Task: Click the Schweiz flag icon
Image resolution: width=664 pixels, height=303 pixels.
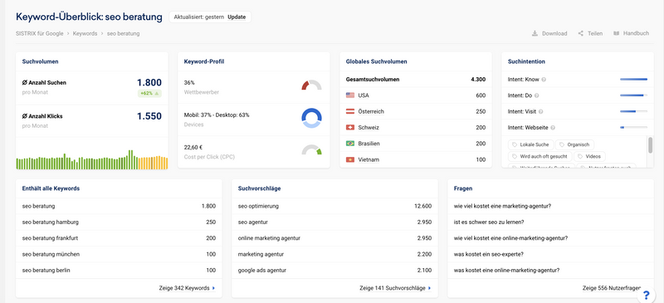Action: coord(350,128)
